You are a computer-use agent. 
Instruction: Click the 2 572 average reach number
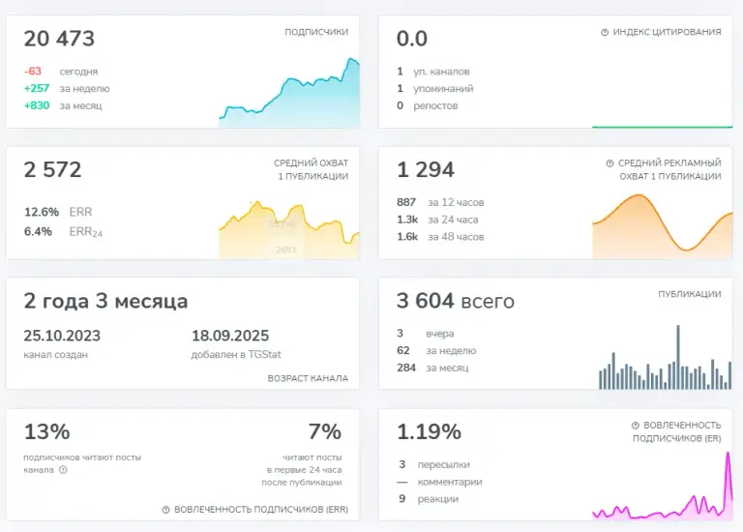52,170
